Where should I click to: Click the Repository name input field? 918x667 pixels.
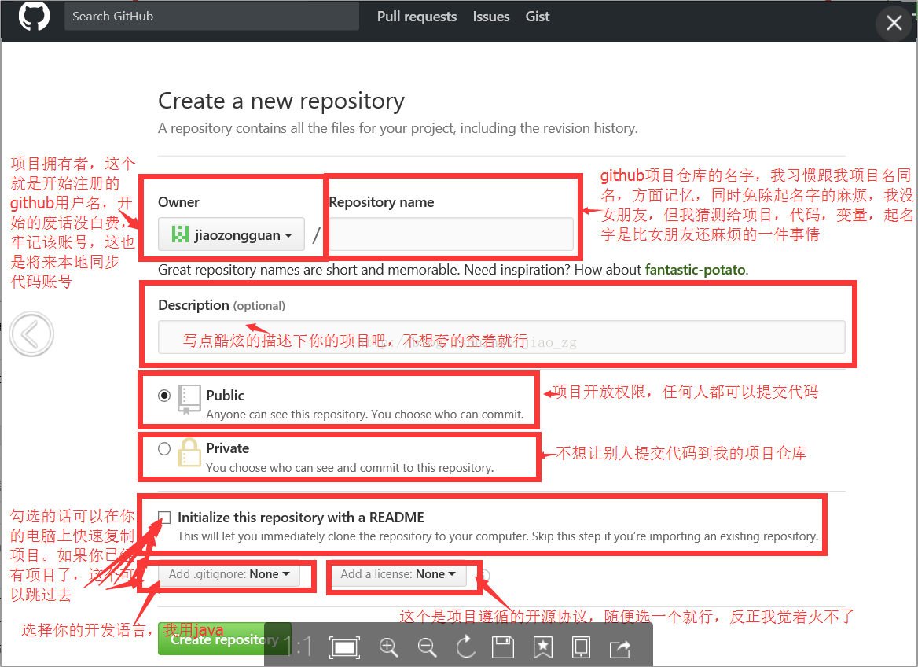(x=451, y=234)
